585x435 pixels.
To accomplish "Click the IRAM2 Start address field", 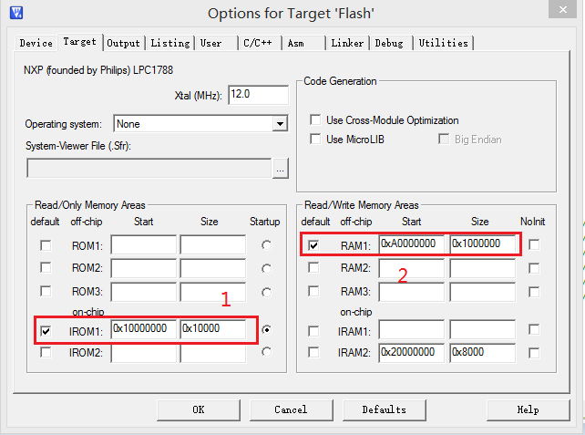I will tap(412, 353).
